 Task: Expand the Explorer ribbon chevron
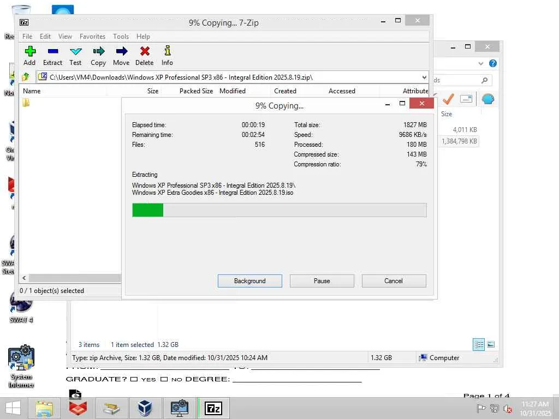click(480, 63)
